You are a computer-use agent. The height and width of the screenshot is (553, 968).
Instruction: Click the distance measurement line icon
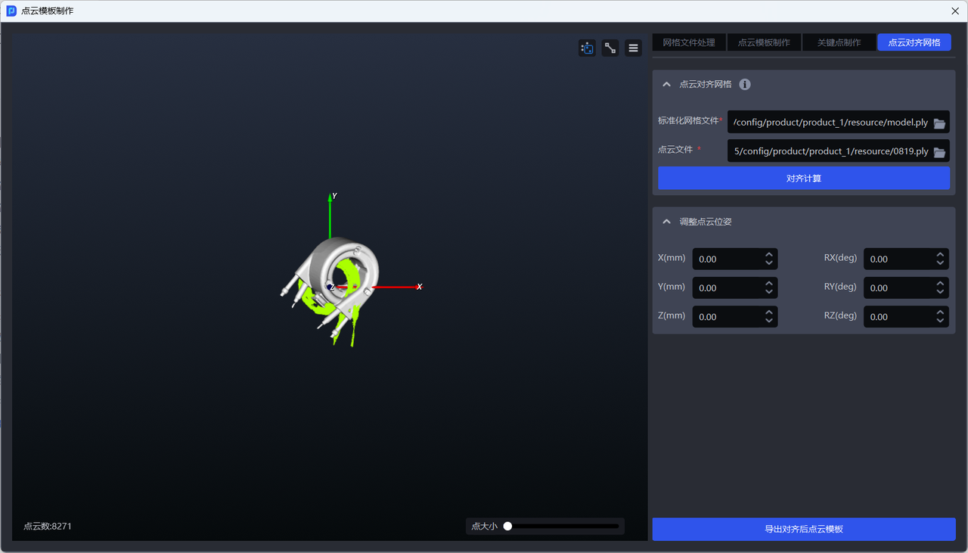610,48
